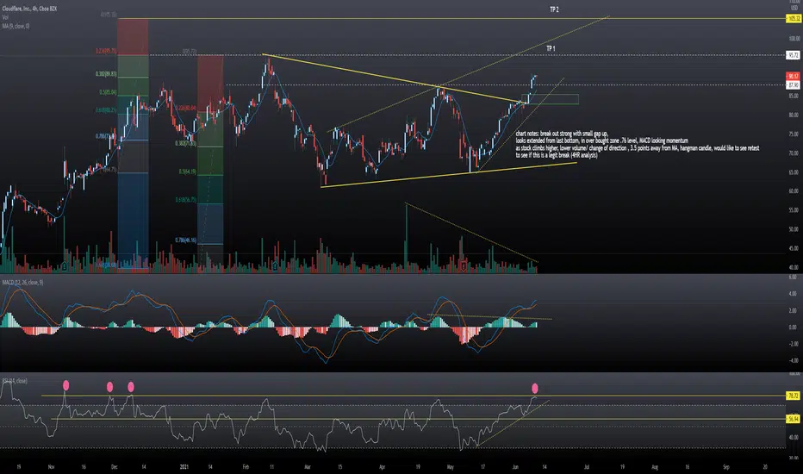Click the 95.72 price axis label

tap(794, 55)
